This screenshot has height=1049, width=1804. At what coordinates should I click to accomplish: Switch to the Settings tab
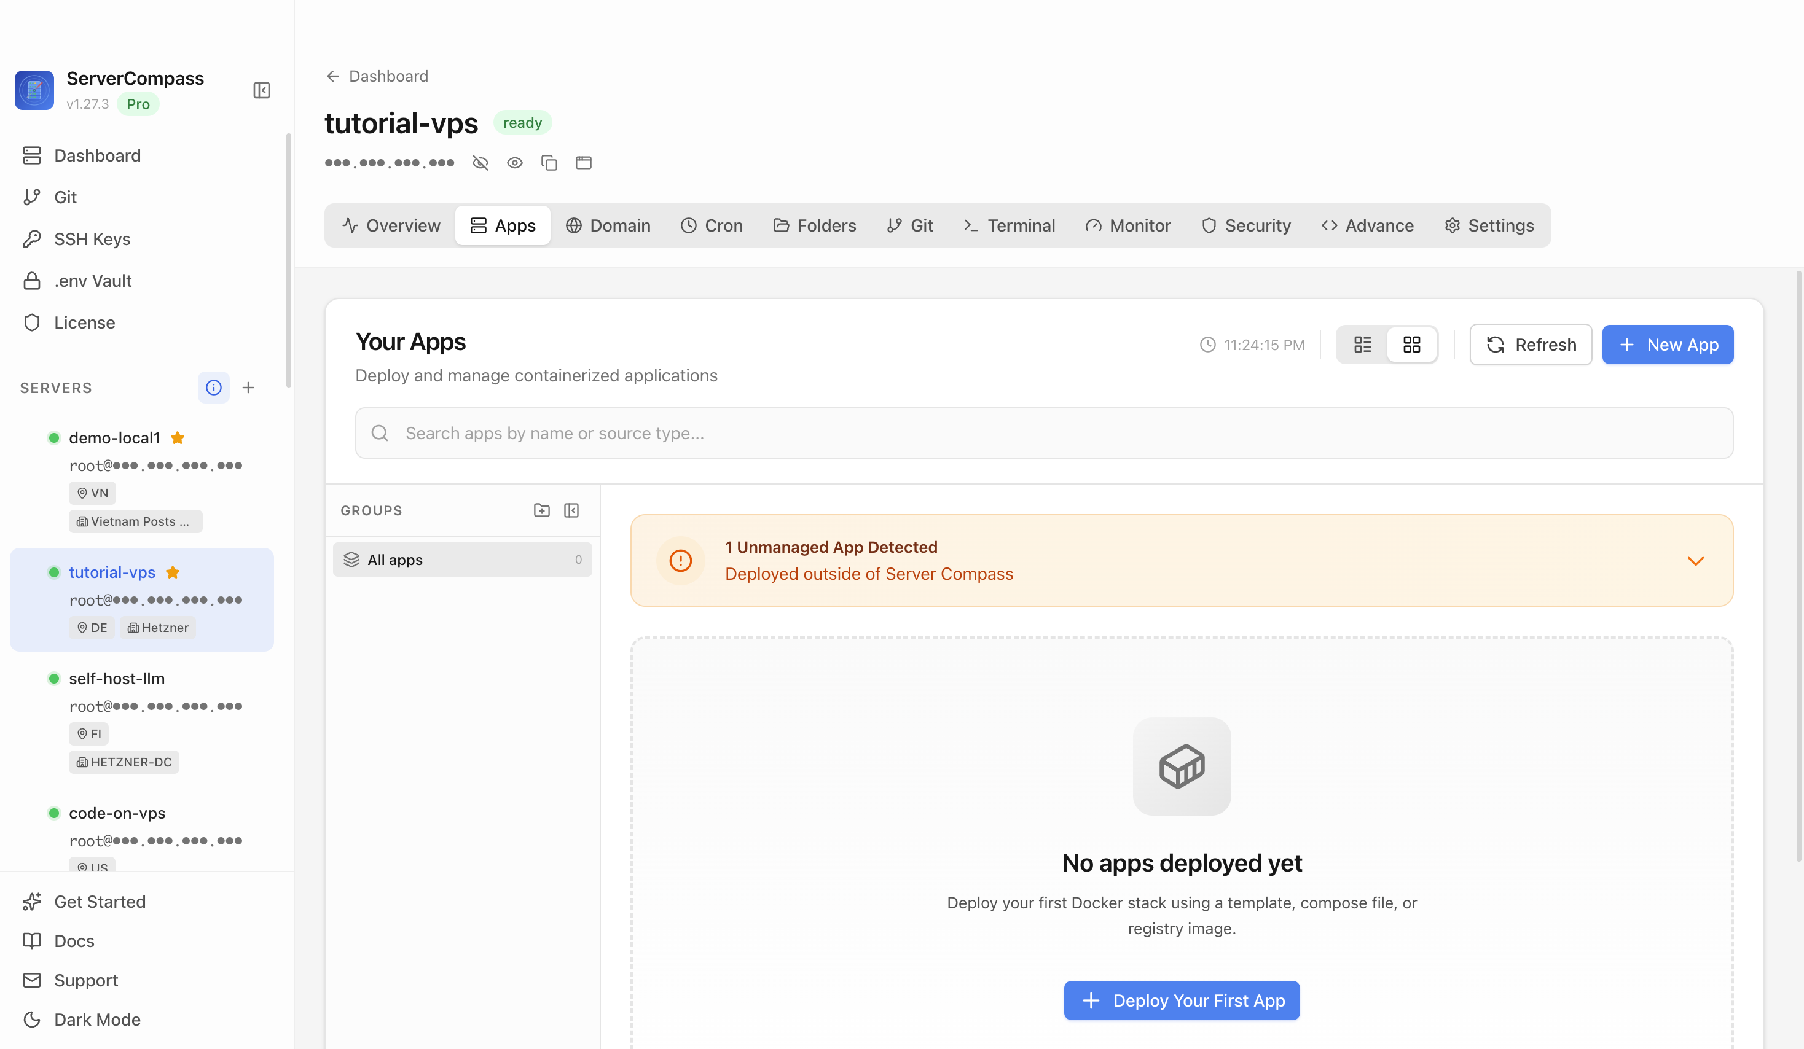tap(1489, 225)
